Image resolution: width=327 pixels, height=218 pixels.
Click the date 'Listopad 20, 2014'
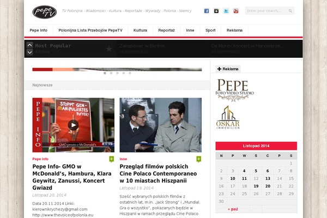pyautogui.click(x=49, y=195)
